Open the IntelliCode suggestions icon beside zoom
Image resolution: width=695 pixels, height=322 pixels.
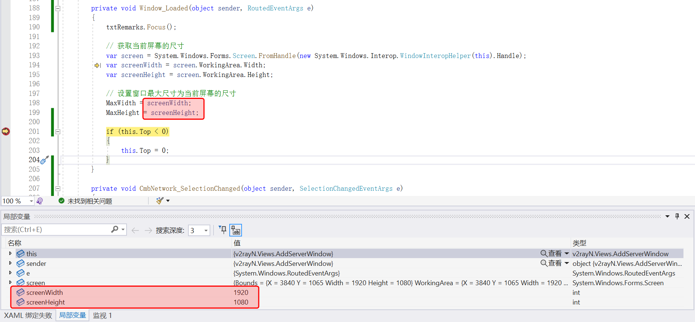click(x=40, y=201)
